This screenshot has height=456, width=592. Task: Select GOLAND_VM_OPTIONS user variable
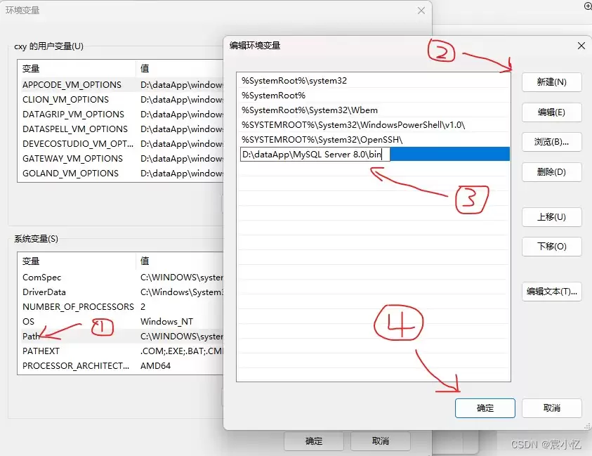click(121, 173)
